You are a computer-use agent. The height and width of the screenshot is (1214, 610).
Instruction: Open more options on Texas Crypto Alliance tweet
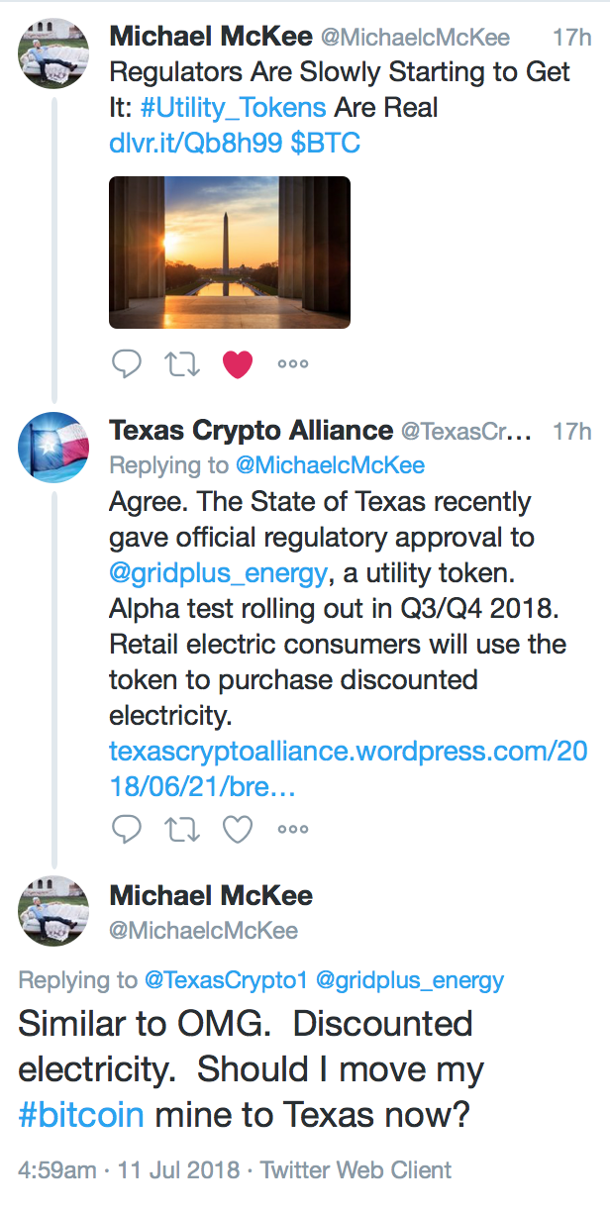coord(293,829)
